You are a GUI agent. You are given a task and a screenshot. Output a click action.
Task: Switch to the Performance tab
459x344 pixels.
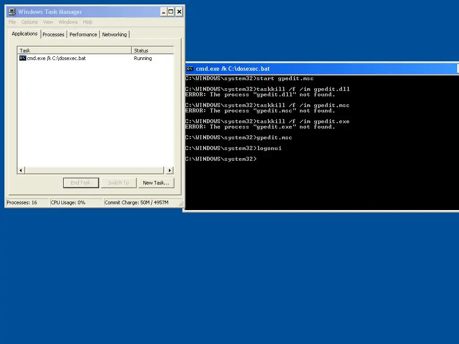pyautogui.click(x=83, y=34)
